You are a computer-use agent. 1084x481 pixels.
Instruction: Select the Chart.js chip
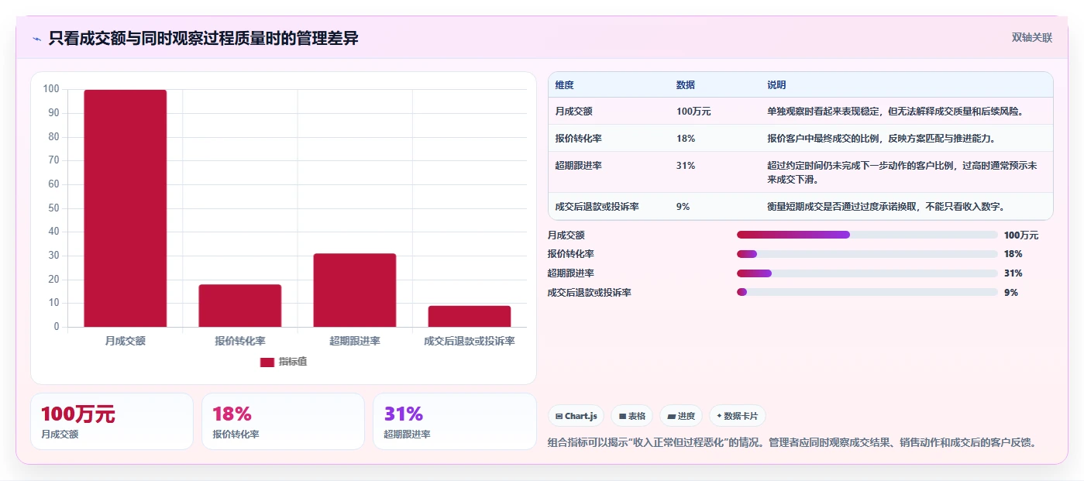[576, 416]
